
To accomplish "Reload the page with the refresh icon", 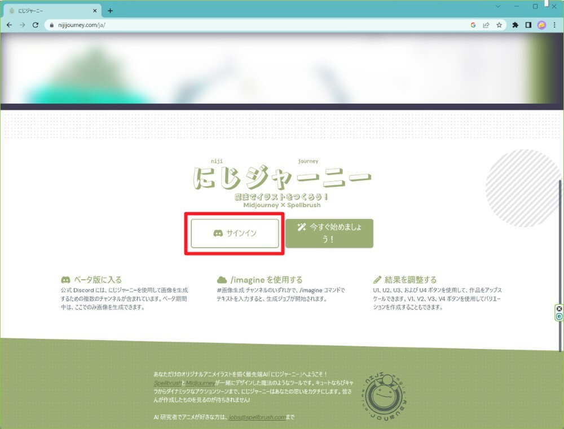I will (35, 25).
